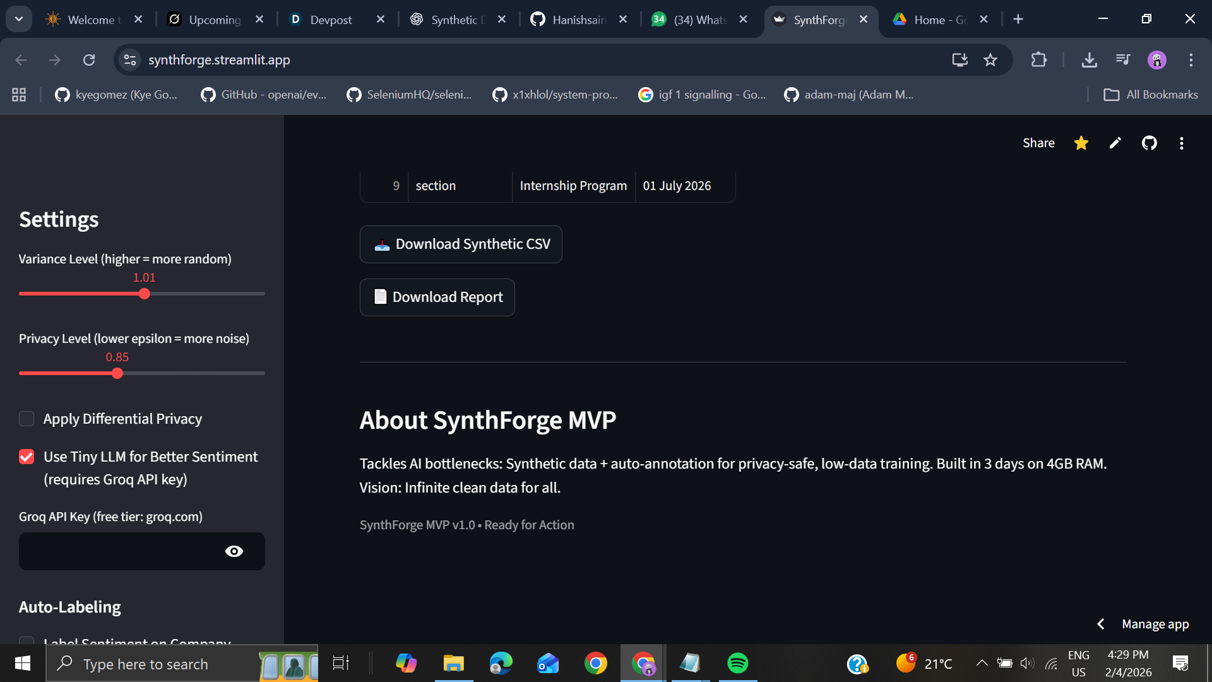Screen dimensions: 1212x682
Task: Open the tab search dropdown arrow
Action: click(x=19, y=19)
